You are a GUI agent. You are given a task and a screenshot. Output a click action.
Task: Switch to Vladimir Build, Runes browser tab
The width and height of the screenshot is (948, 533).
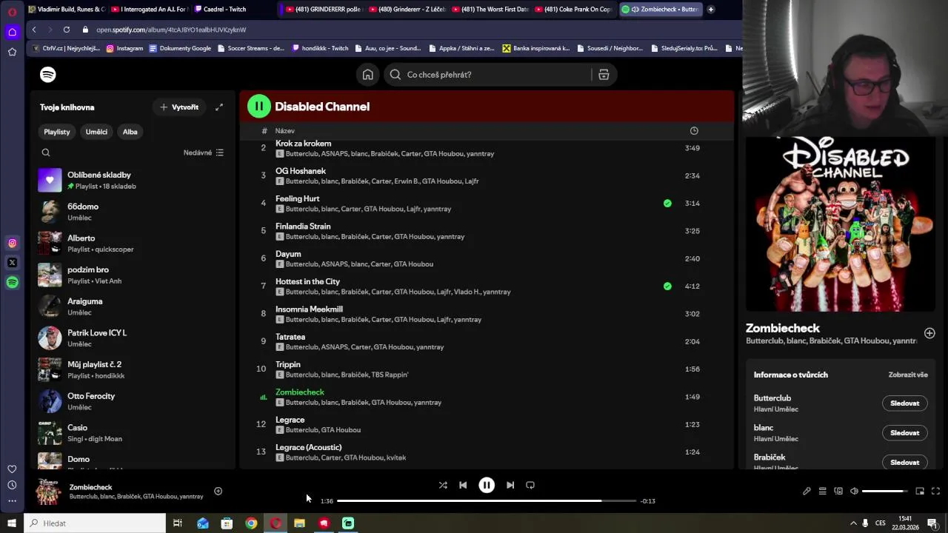67,9
